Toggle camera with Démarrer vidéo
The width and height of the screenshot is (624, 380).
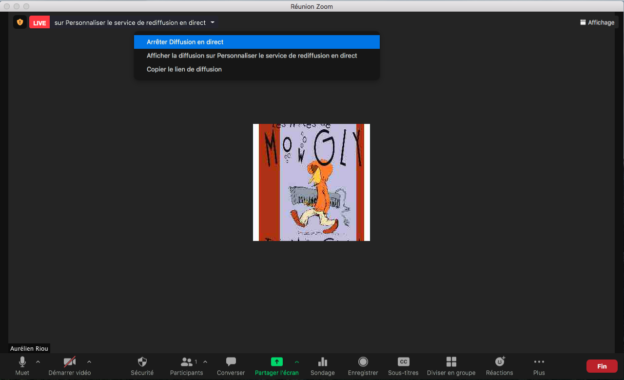click(70, 362)
